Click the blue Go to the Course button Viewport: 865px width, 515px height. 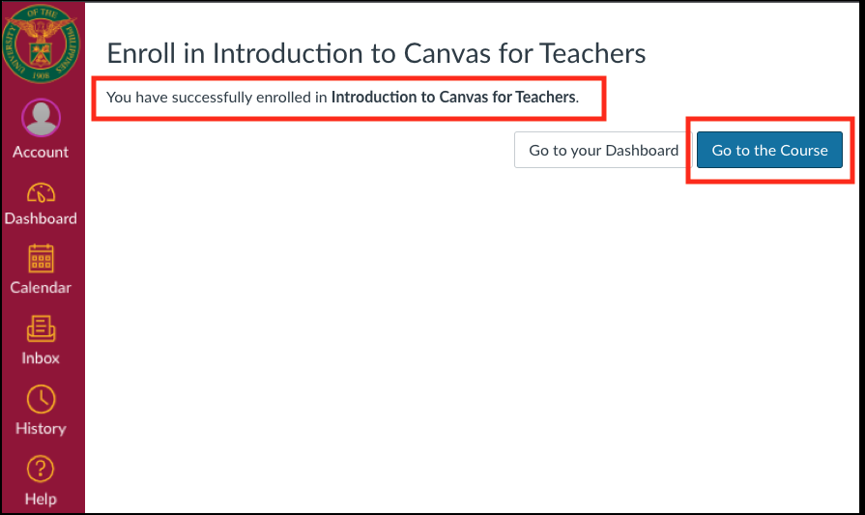click(x=769, y=150)
